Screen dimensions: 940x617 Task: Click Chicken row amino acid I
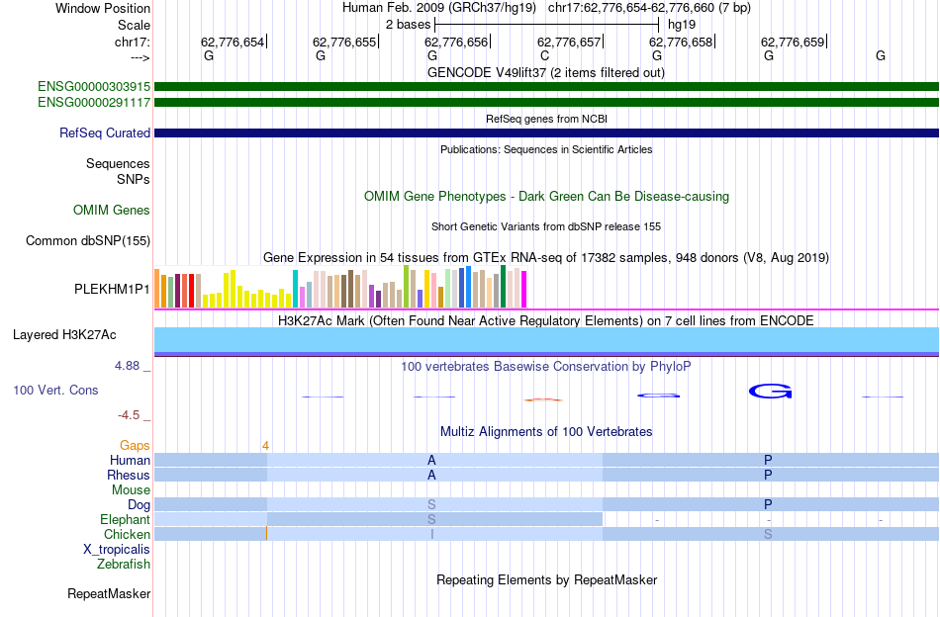pyautogui.click(x=431, y=534)
